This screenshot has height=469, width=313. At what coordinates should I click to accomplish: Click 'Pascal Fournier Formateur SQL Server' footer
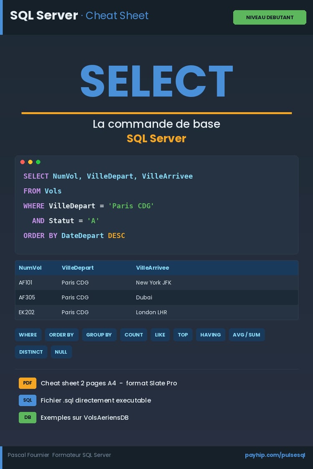59,455
